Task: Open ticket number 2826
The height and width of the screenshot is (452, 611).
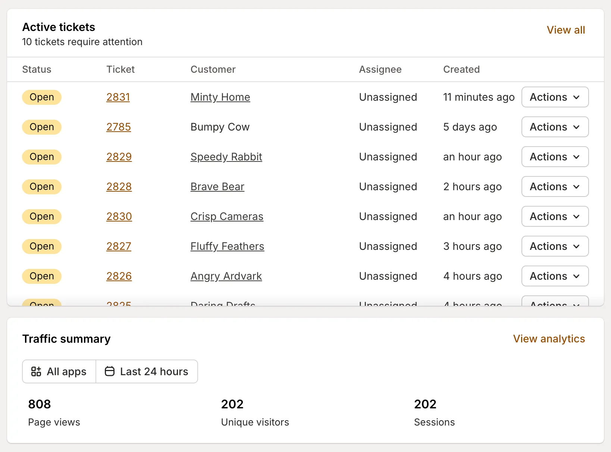Action: [119, 276]
